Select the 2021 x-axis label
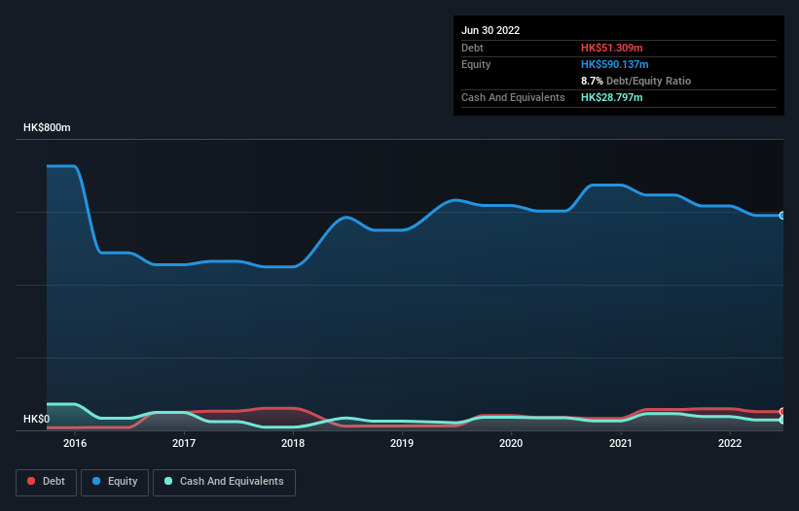Screen dimensions: 799x511 [621, 443]
